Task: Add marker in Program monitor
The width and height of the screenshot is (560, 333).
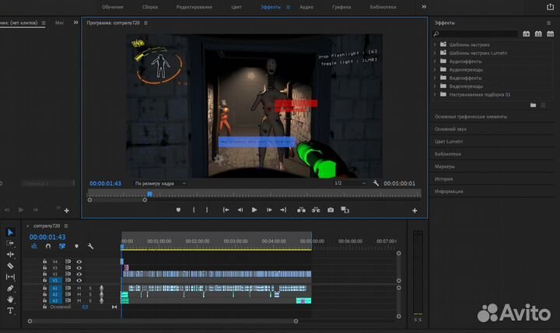Action: (178, 210)
